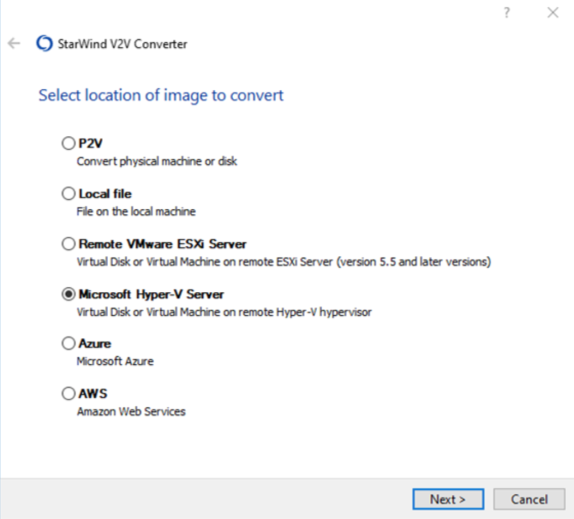Choose the Local file radio option

tap(68, 194)
